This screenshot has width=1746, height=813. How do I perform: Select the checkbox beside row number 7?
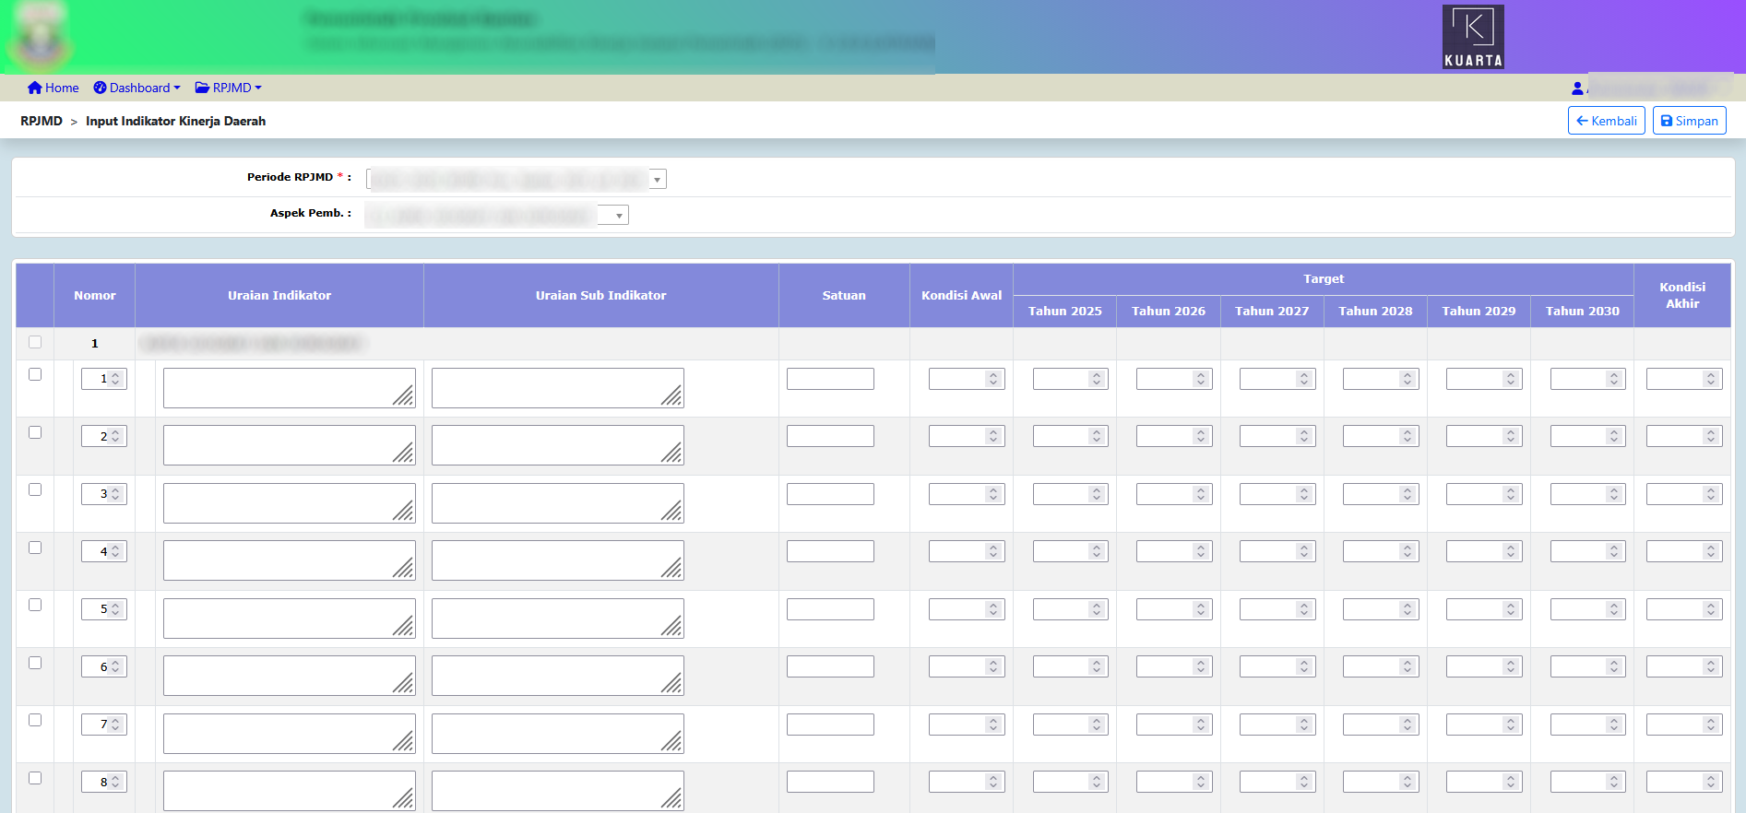(35, 720)
